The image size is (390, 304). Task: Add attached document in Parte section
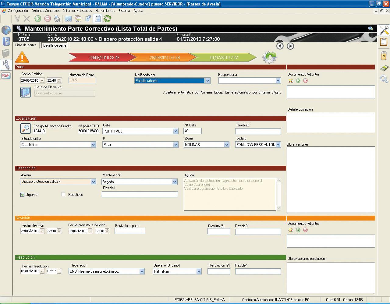(x=298, y=81)
